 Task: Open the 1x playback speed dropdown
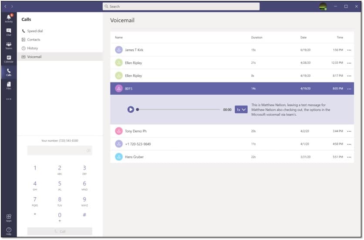pyautogui.click(x=241, y=110)
